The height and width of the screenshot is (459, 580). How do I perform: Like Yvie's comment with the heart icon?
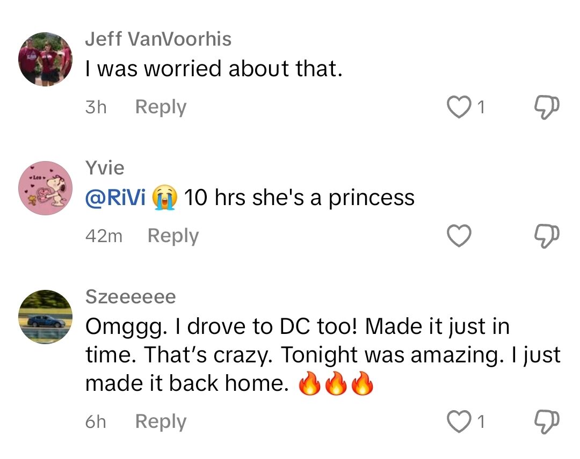click(x=460, y=235)
